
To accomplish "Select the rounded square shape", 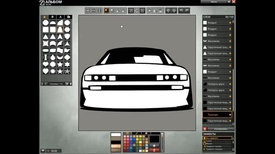I will click(53, 30).
